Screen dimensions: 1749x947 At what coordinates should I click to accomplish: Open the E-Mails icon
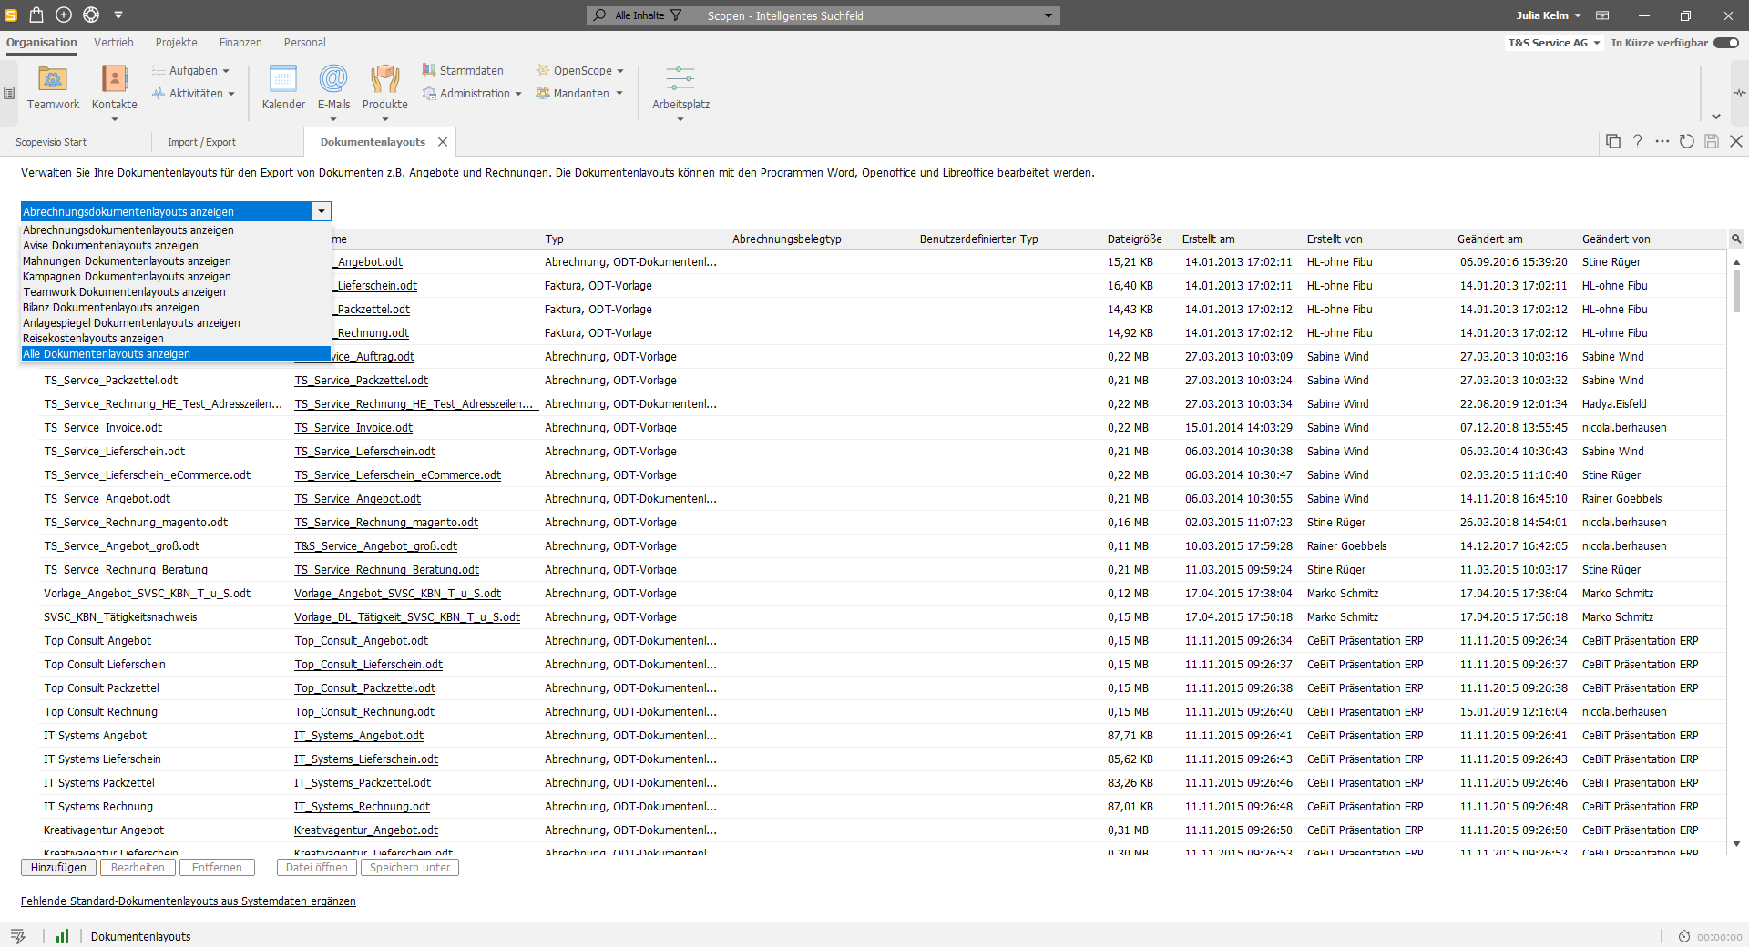click(x=333, y=80)
